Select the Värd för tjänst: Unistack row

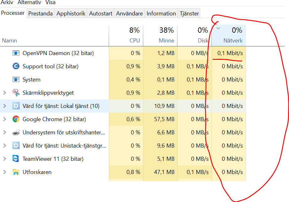pos(64,146)
